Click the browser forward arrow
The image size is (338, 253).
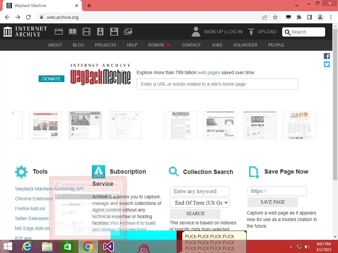pyautogui.click(x=18, y=17)
